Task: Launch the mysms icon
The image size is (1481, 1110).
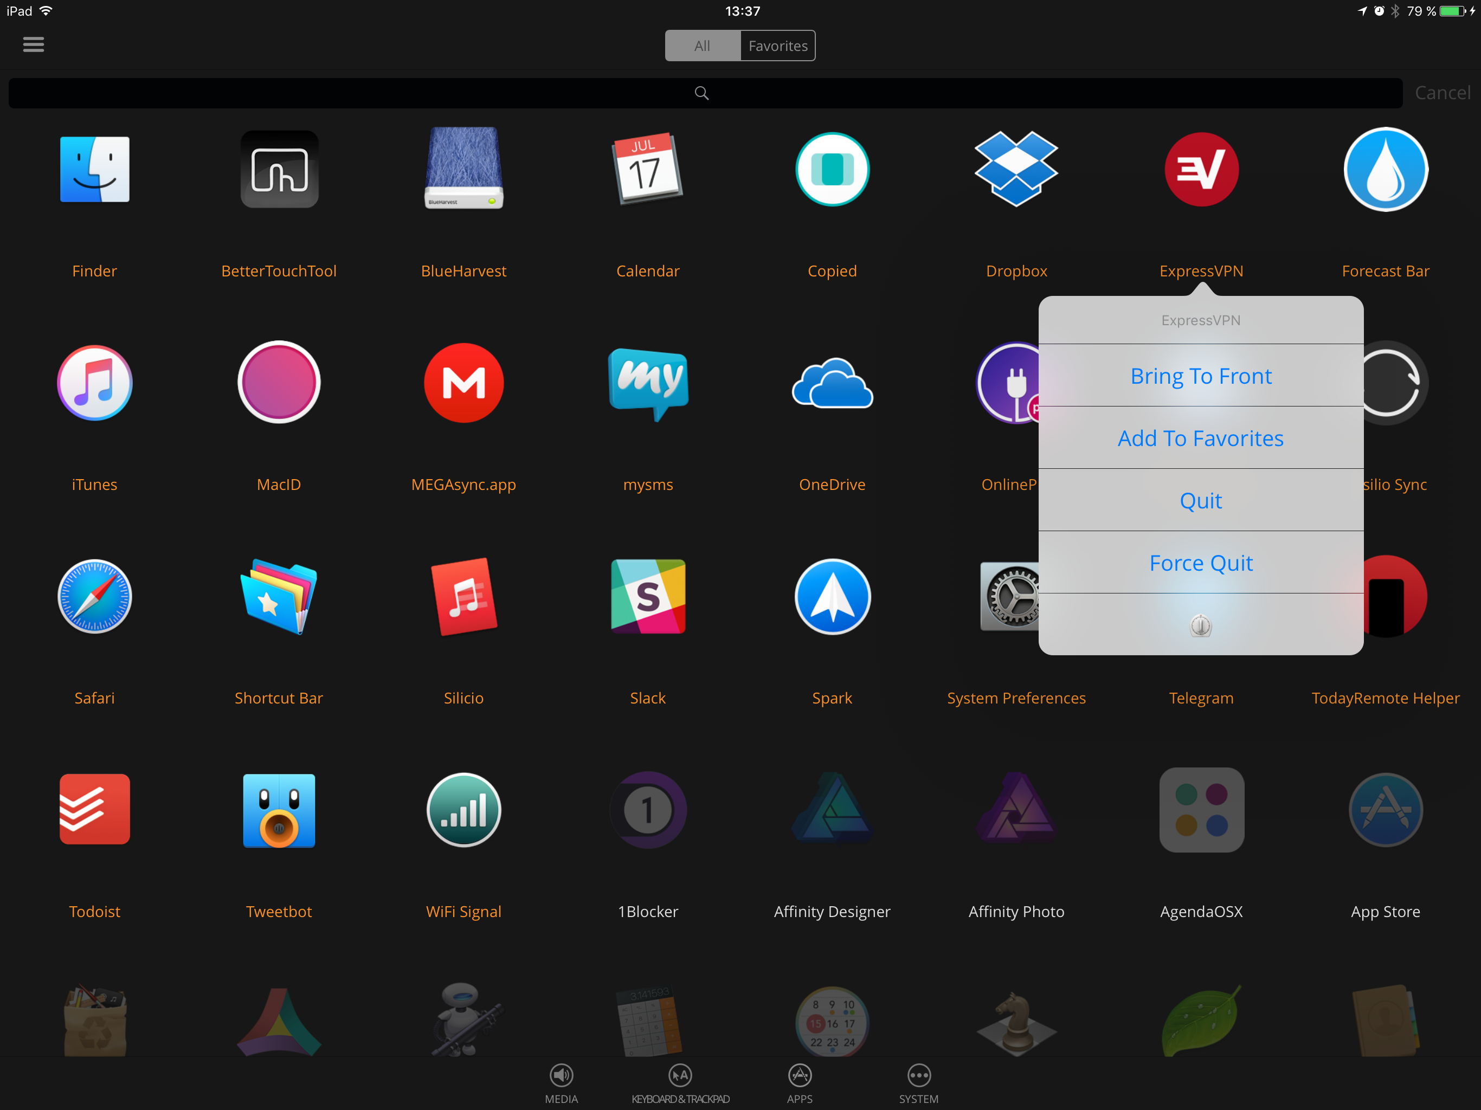Action: (x=648, y=384)
